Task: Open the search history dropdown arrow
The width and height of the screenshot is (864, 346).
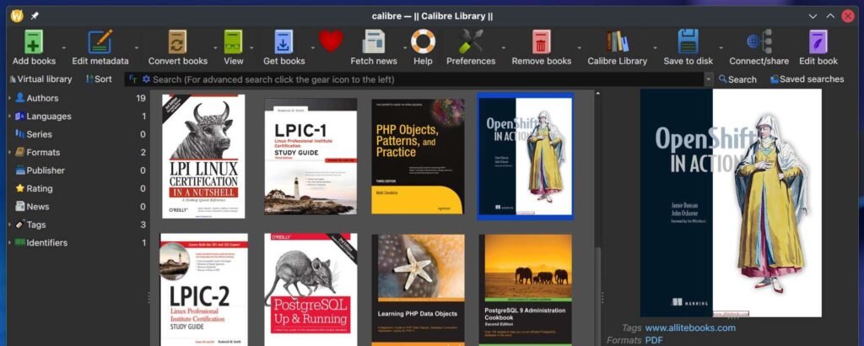Action: point(709,79)
